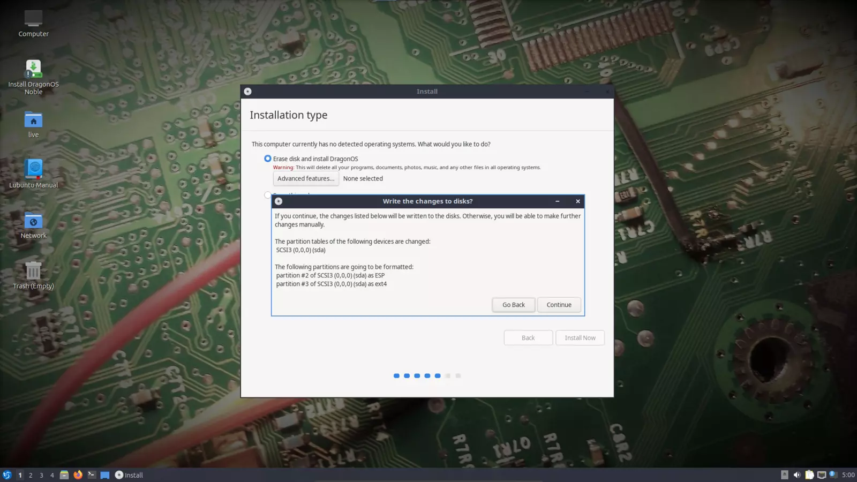Launch the terminal from the taskbar
857x482 pixels.
(92, 475)
